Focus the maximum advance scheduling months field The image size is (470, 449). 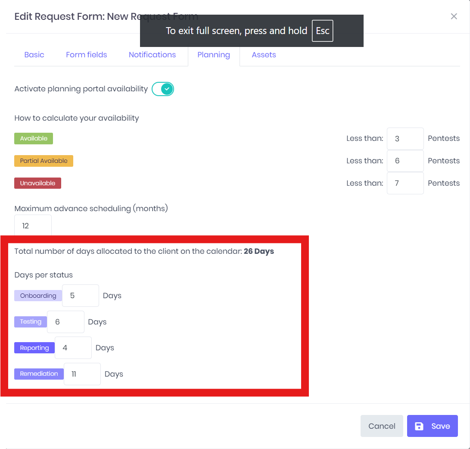click(x=33, y=225)
